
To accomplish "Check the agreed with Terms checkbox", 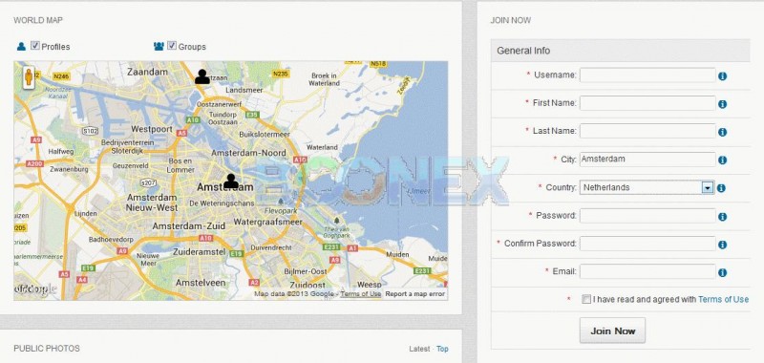I will (x=586, y=300).
